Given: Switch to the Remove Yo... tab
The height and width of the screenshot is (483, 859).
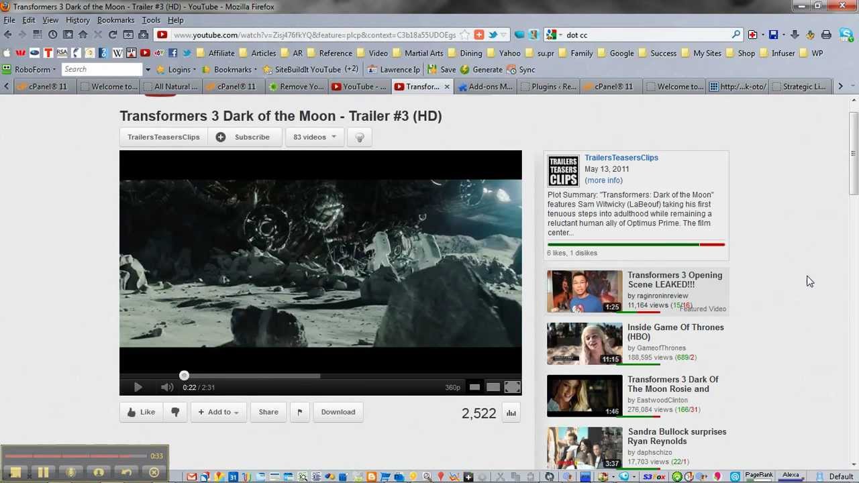Looking at the screenshot, I should [296, 87].
